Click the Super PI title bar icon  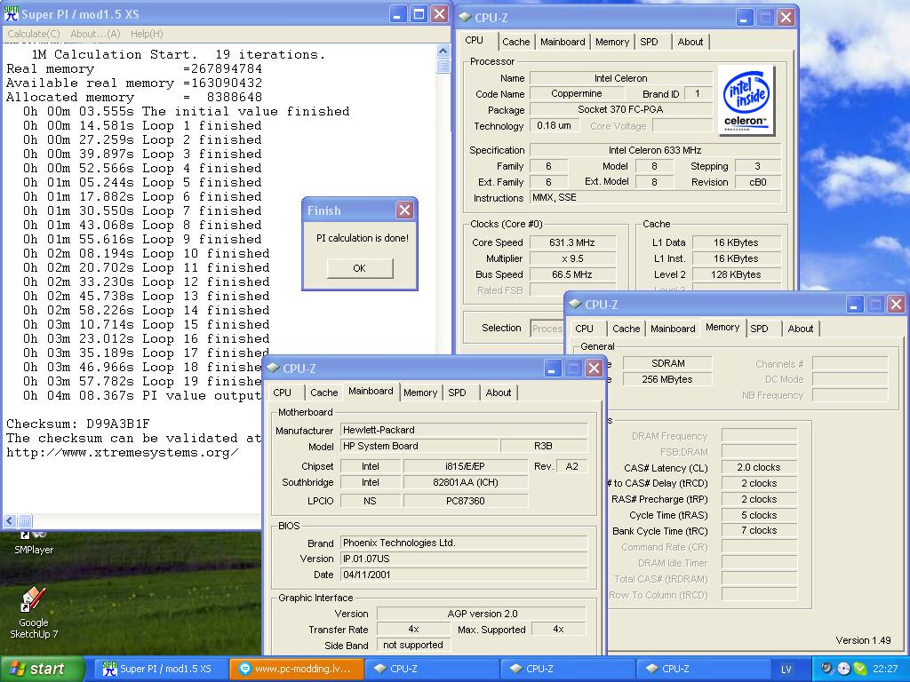pos(11,13)
